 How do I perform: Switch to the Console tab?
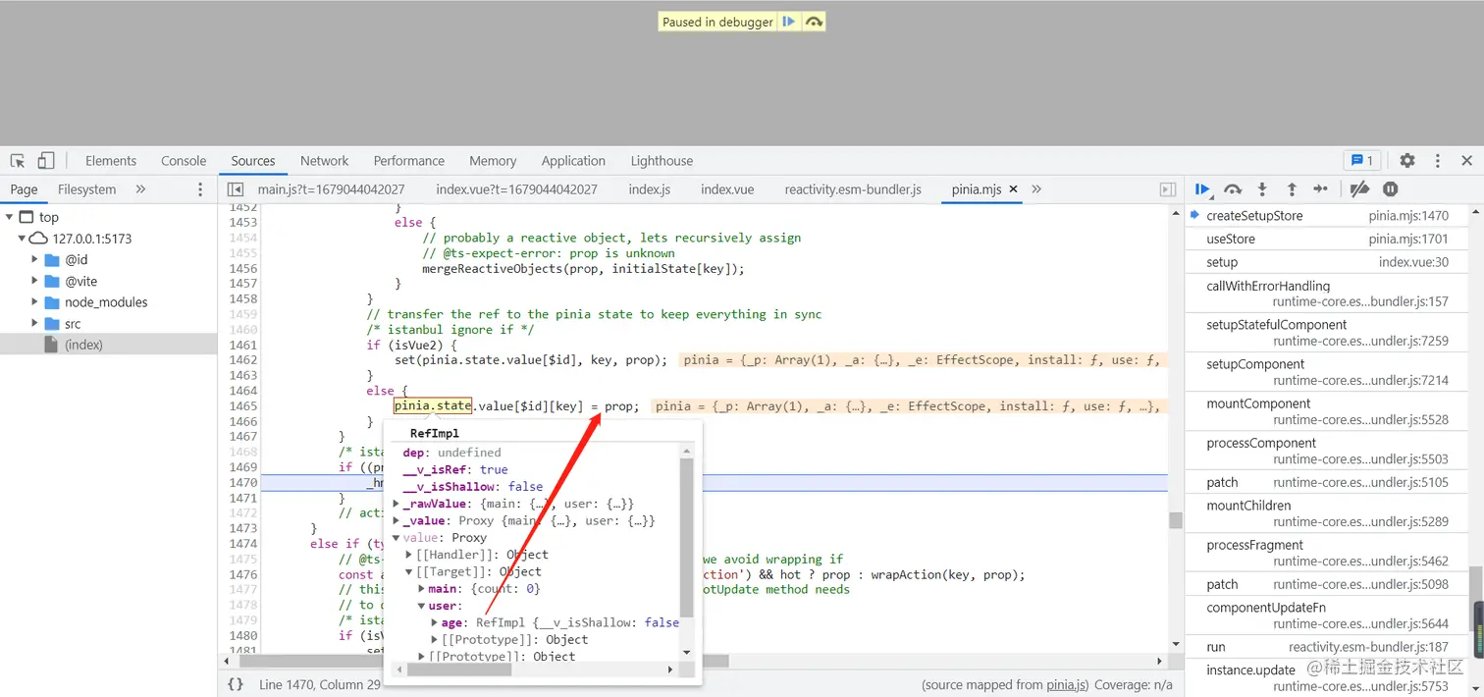(x=184, y=160)
